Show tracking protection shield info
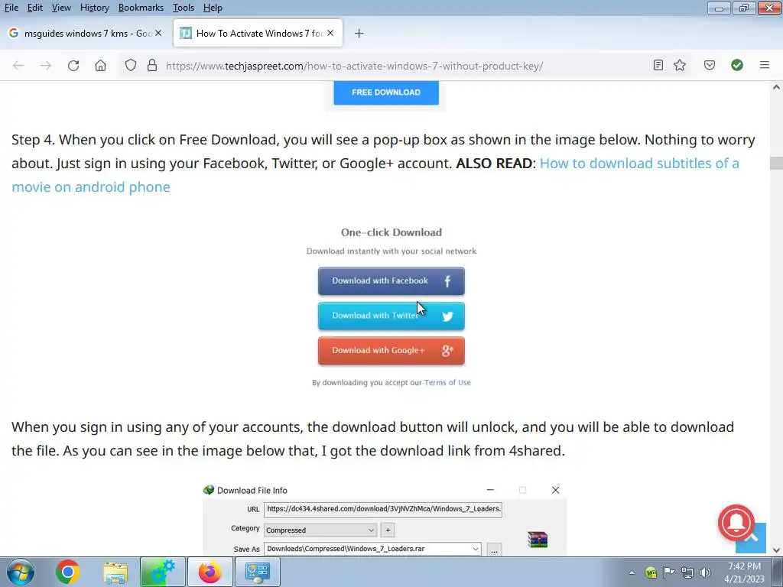This screenshot has height=587, width=783. coord(130,66)
